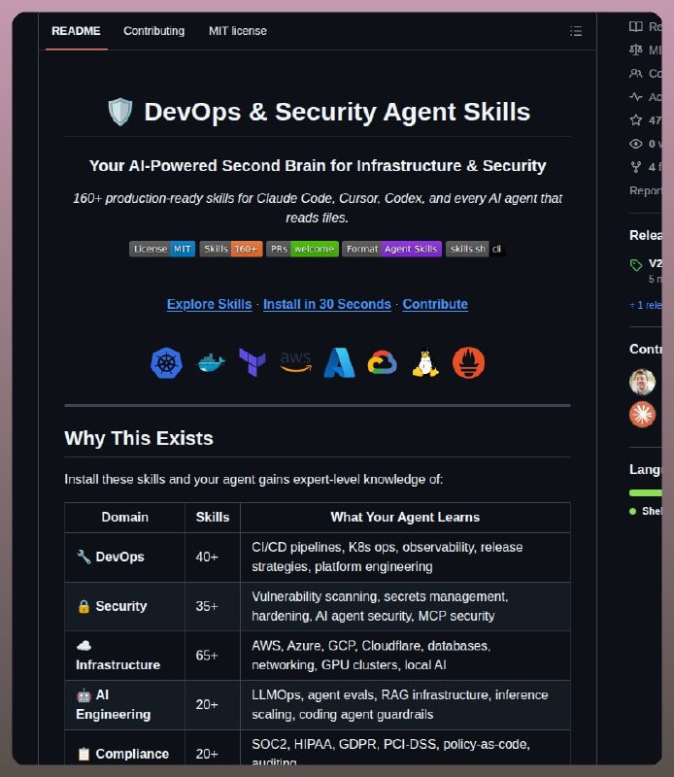This screenshot has width=674, height=777.
Task: Click the 'What Your Agent Learns' column header
Action: [405, 518]
